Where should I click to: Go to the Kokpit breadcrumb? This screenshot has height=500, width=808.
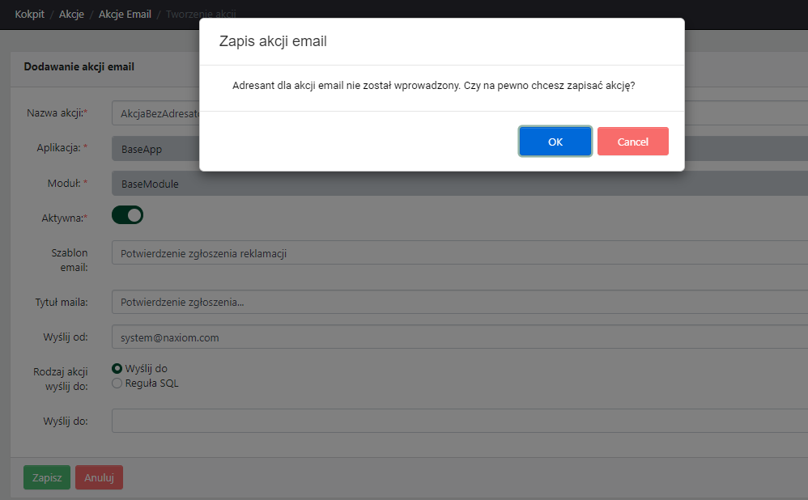click(x=29, y=14)
